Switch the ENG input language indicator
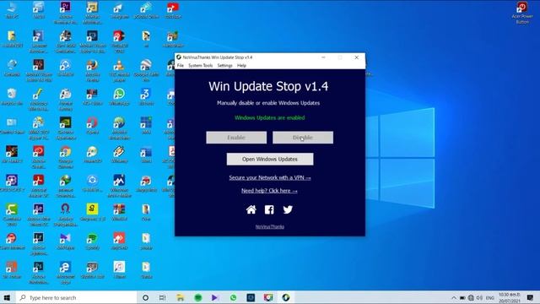This screenshot has height=304, width=540. tap(489, 298)
